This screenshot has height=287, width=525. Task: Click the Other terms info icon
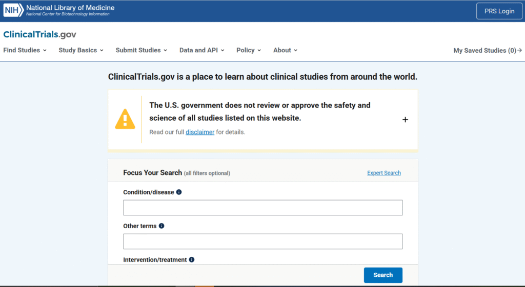(161, 226)
